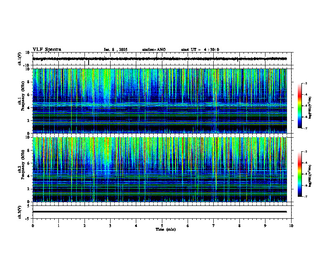Click inside the ch.1 spectrogram panel

pyautogui.click(x=160, y=101)
